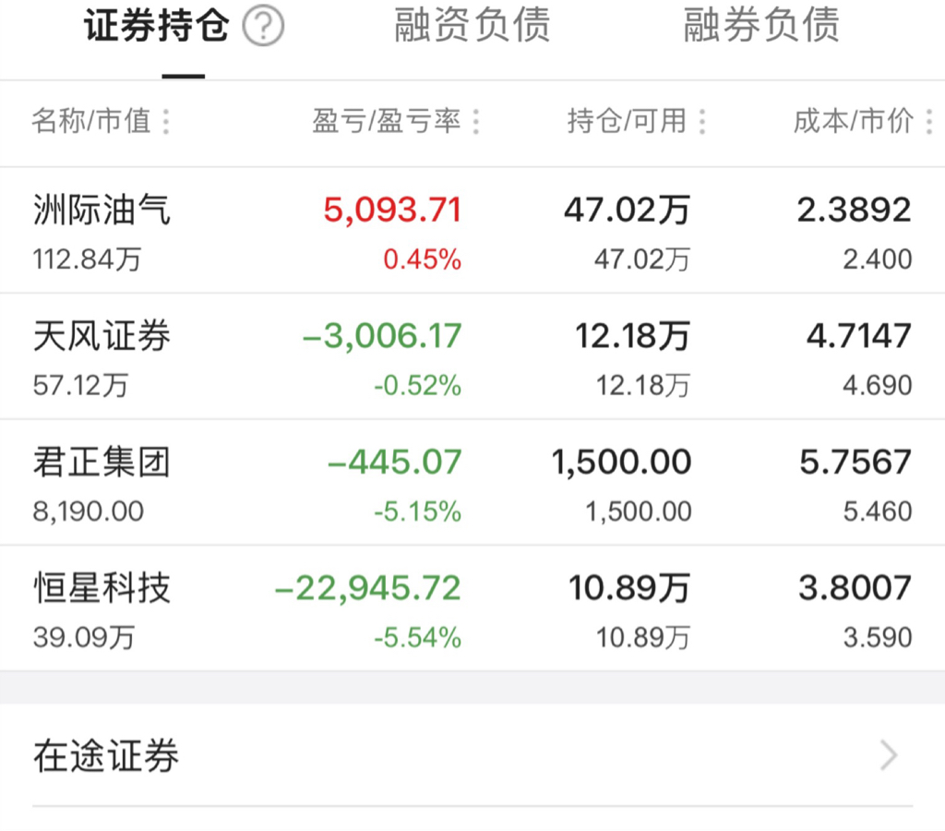
Task: Sort by the 名称/市值 column header
Action: click(91, 121)
